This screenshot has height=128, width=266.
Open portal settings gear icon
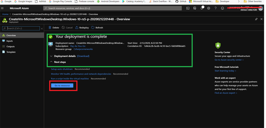coord(209,8)
